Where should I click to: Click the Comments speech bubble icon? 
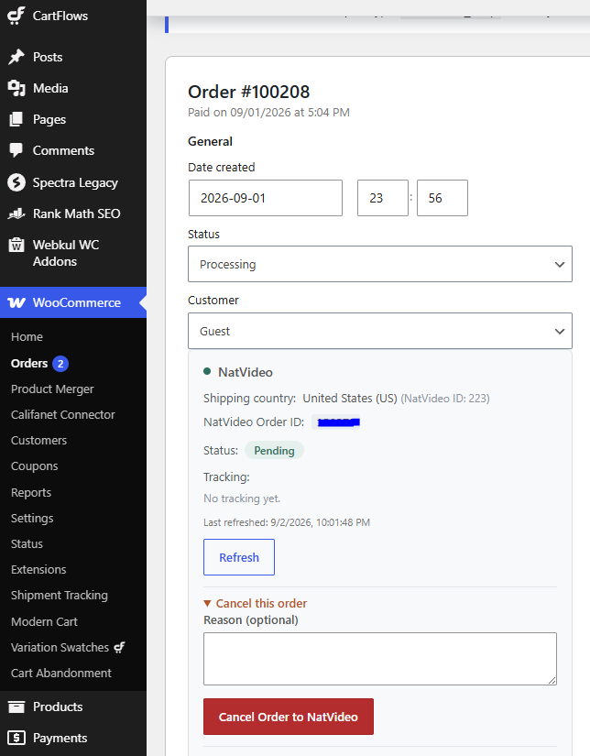pos(16,150)
